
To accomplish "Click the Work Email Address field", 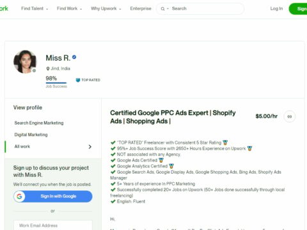I will 53,226.
